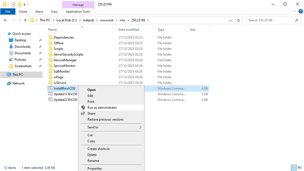Choose Share in the context menu
The image size is (304, 171).
[111, 114]
